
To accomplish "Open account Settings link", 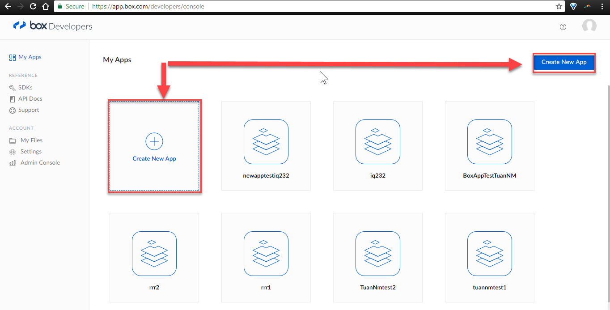I will coord(31,152).
